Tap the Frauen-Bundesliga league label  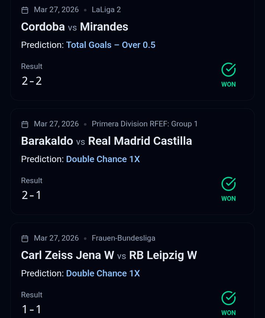pyautogui.click(x=123, y=238)
